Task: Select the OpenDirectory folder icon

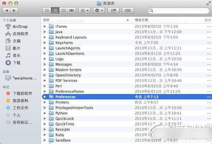Action: 51,75
